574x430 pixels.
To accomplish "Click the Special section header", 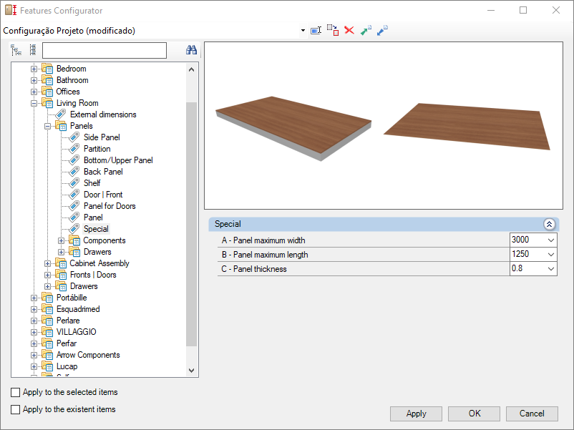I will coord(384,225).
